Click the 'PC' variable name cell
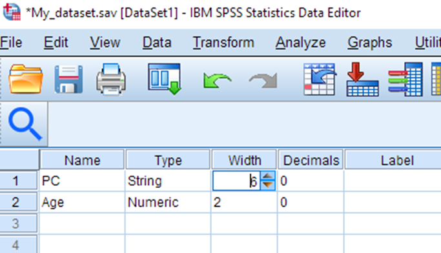Screen dimensions: 441x253 point(82,181)
